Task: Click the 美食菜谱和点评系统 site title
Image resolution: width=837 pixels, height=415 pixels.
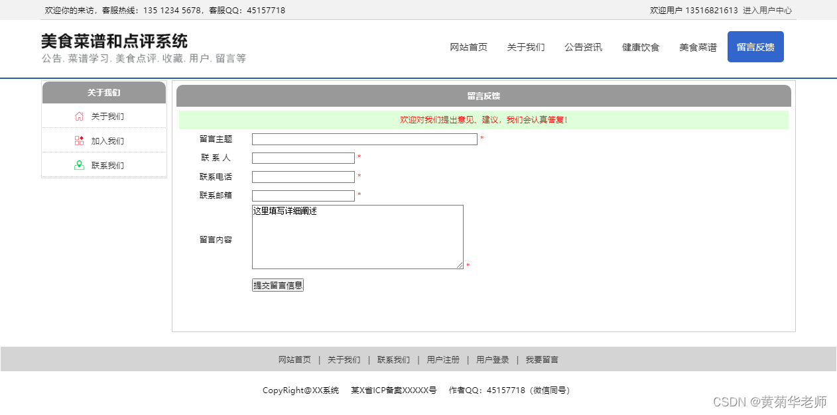Action: coord(114,41)
